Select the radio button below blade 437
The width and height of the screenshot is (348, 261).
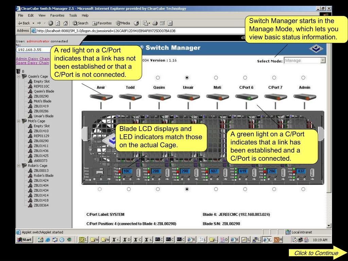point(303,189)
